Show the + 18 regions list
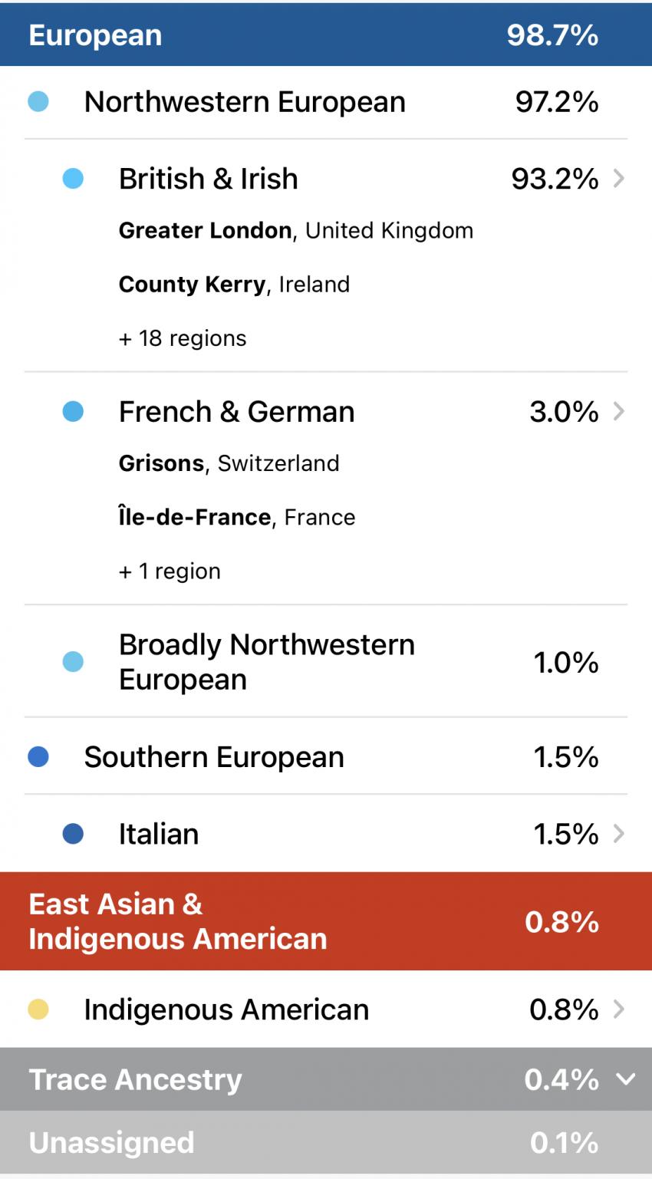Screen dimensions: 652x1179 point(183,338)
